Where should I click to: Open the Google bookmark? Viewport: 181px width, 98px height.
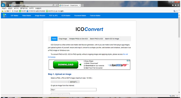click(15, 11)
